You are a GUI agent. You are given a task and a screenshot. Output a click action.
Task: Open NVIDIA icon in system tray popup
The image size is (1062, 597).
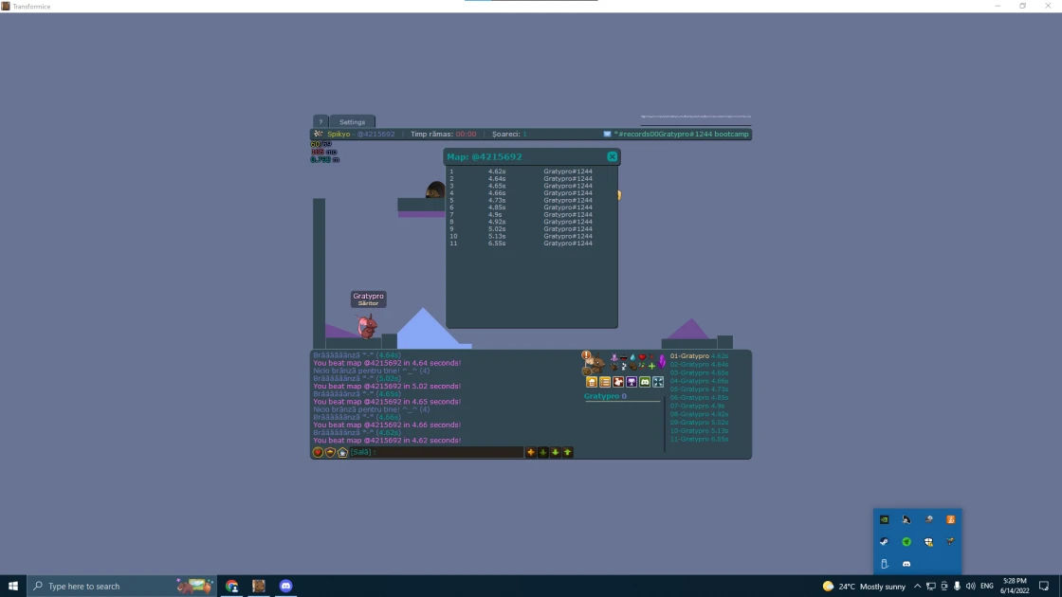tap(885, 520)
